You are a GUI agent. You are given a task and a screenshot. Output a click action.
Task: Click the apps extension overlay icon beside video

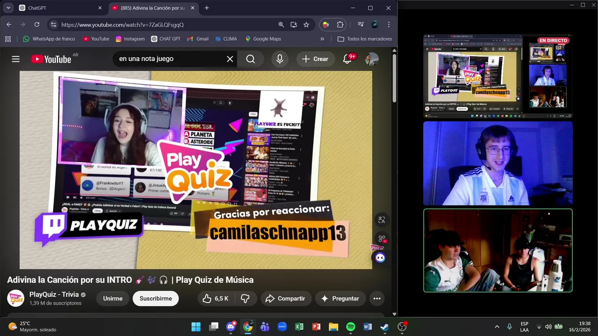[x=382, y=238]
